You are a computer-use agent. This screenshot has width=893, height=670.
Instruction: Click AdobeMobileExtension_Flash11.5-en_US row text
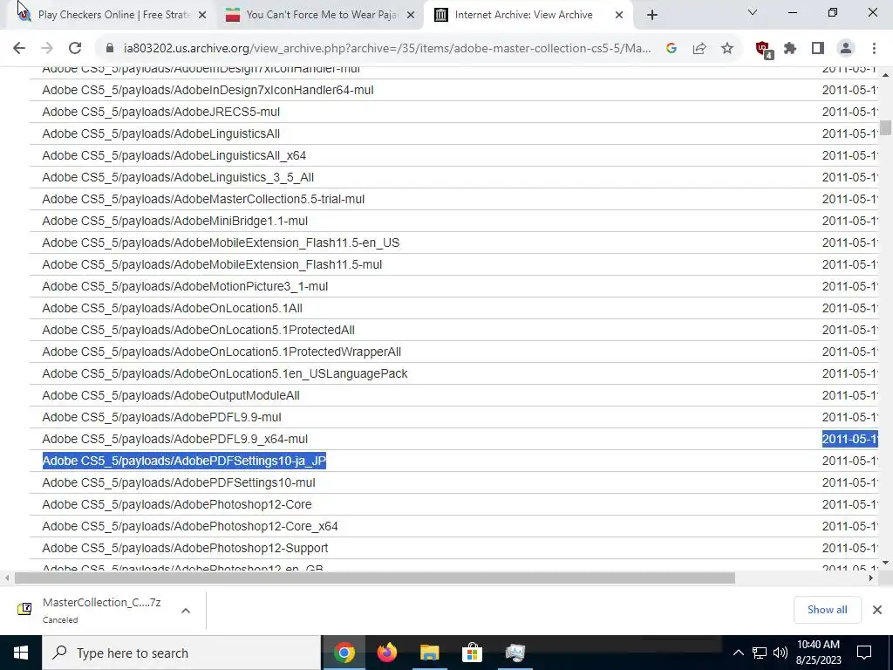click(221, 243)
